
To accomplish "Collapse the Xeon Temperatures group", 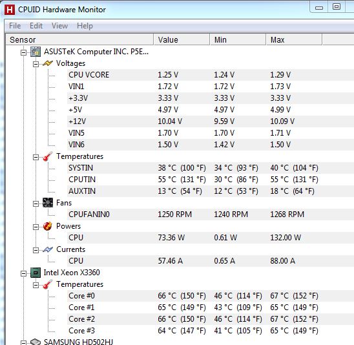I will coord(36,286).
